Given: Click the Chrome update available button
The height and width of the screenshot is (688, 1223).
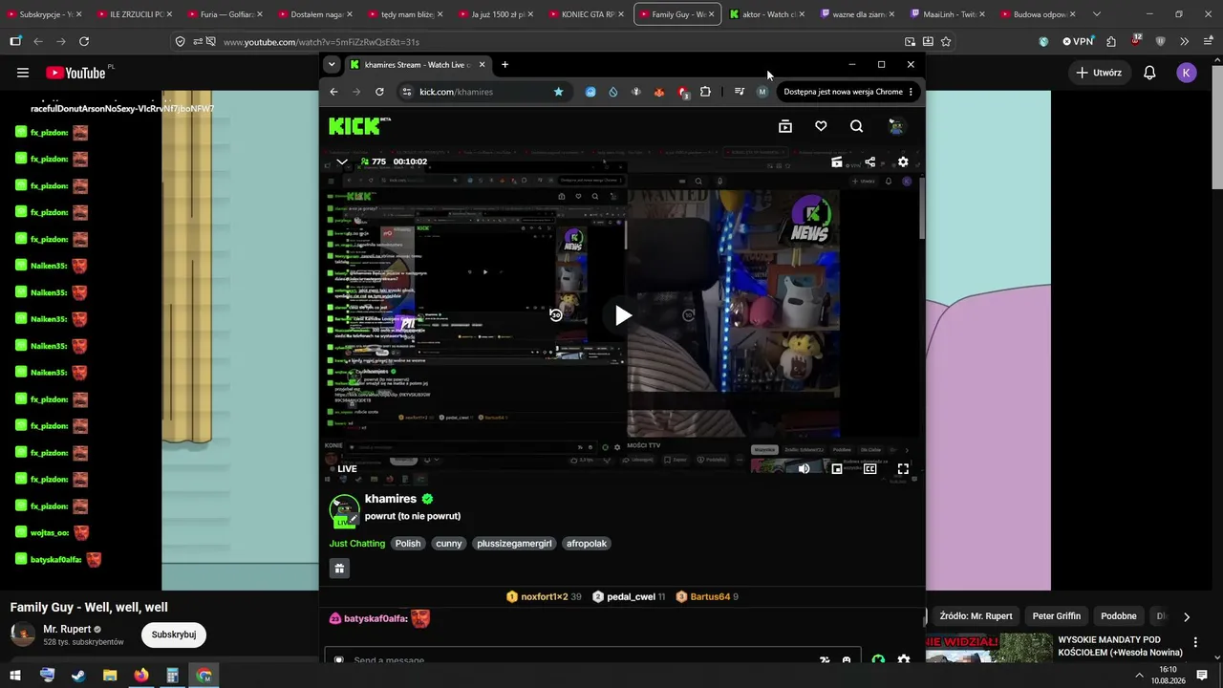Looking at the screenshot, I should [848, 92].
